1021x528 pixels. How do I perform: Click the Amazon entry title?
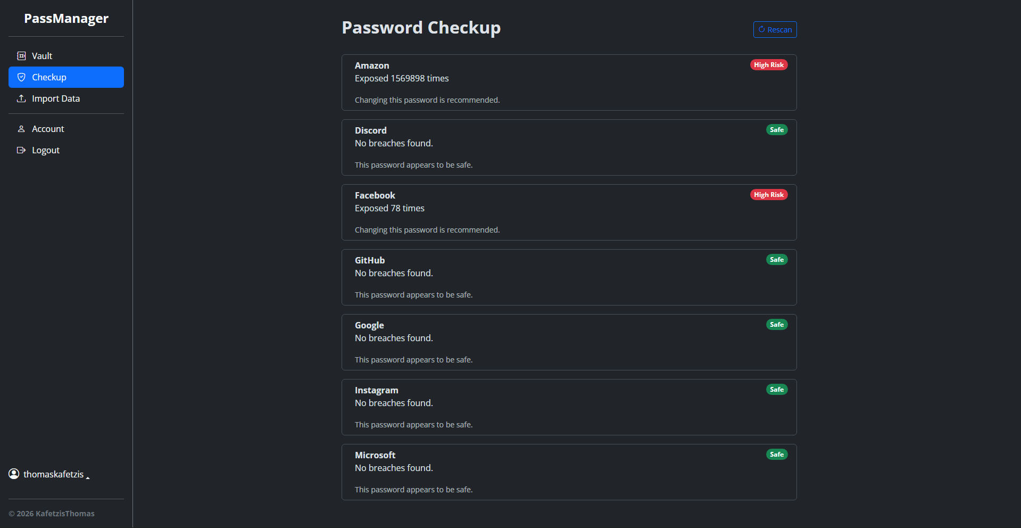[x=372, y=65]
